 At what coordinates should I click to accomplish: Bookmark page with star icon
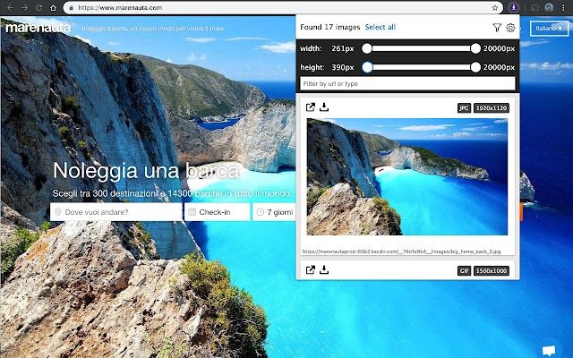coord(495,7)
